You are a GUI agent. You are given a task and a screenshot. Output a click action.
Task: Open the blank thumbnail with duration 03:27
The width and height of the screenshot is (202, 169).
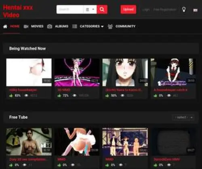coord(174,142)
